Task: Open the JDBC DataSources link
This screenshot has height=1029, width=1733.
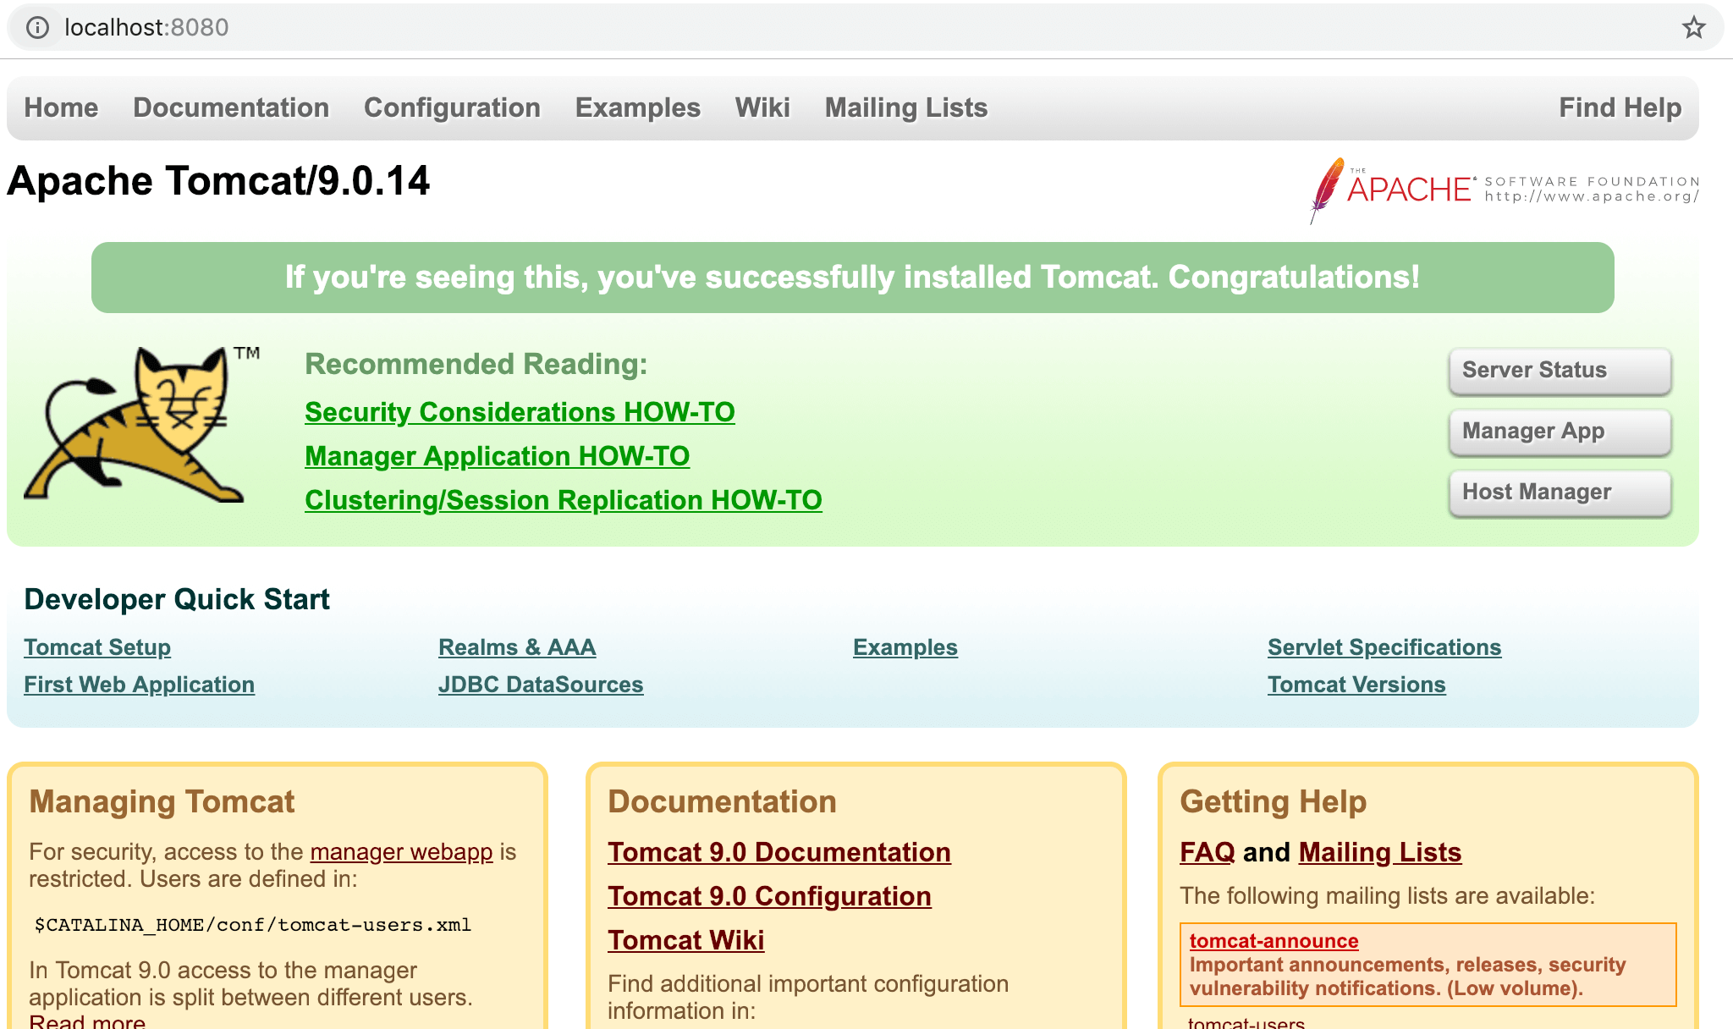Action: pos(541,685)
